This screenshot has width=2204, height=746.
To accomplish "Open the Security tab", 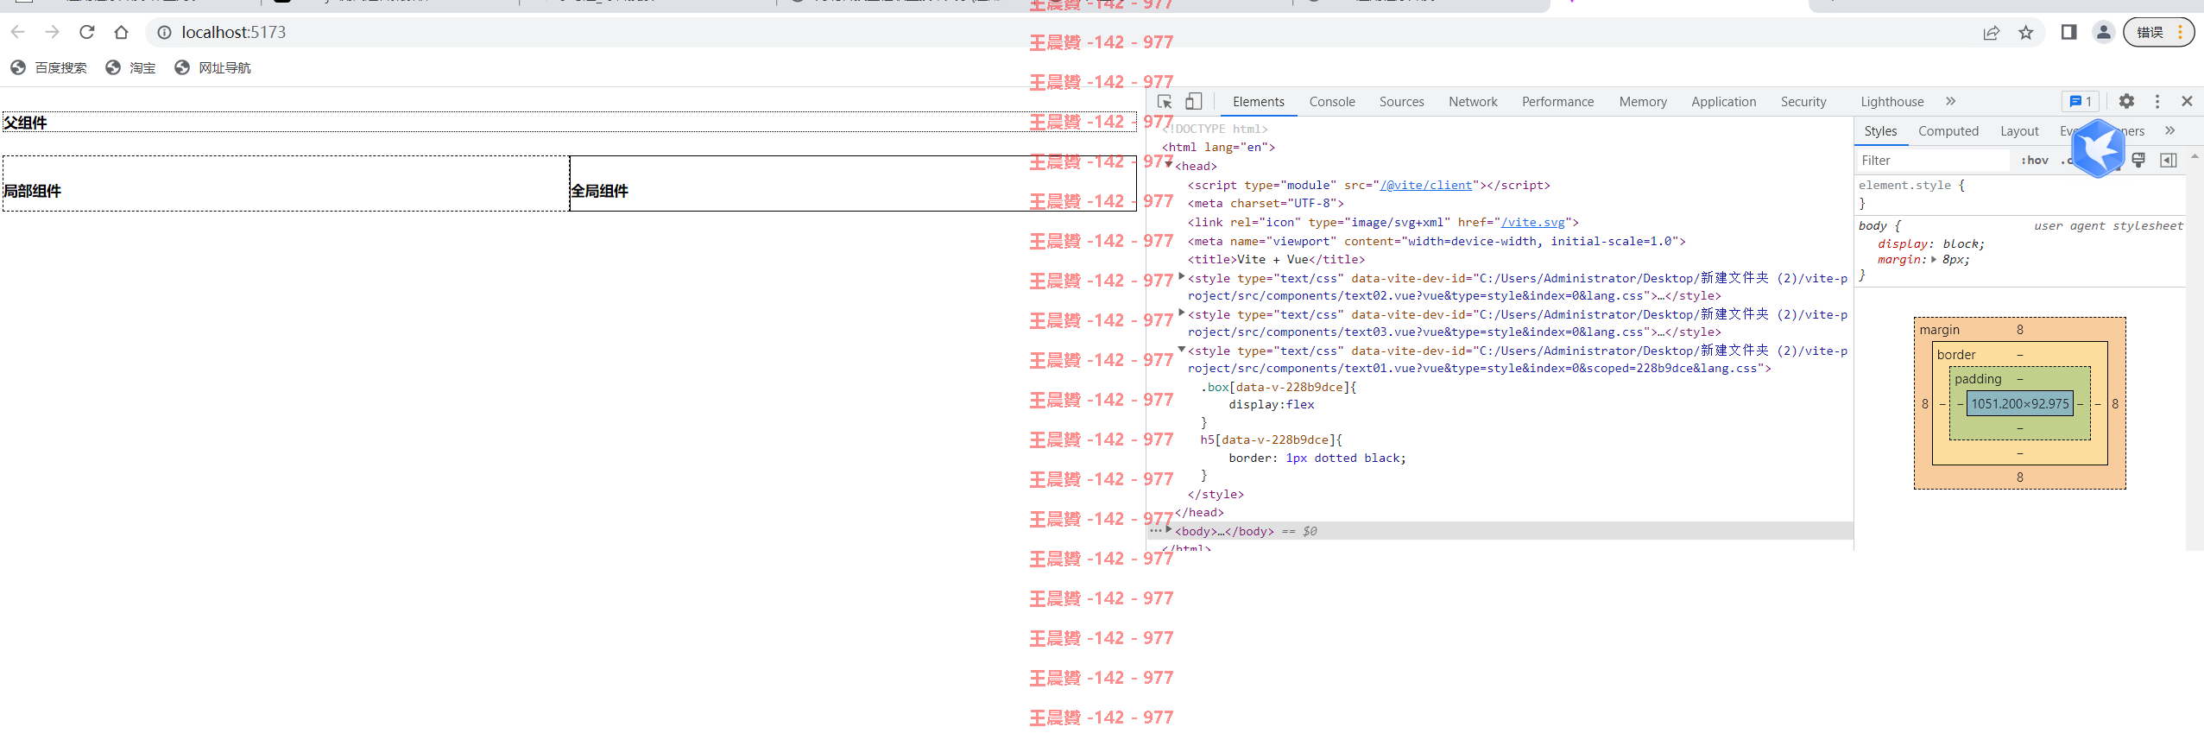I will coord(1803,101).
